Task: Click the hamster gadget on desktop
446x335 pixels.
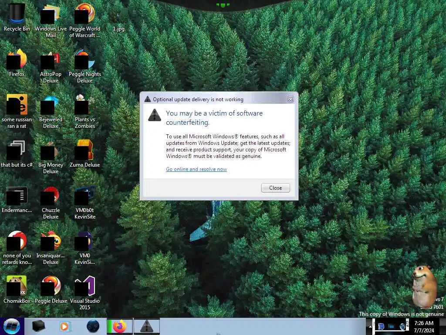Action: coord(425,286)
